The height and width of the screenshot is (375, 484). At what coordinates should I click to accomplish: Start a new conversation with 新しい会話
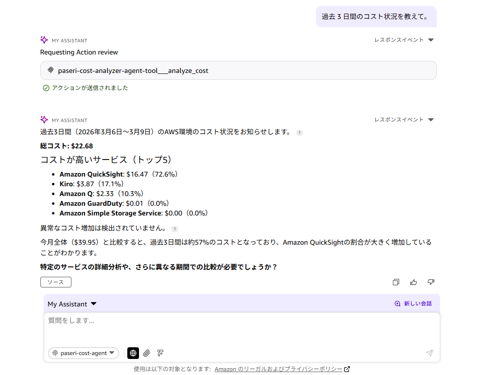pos(413,304)
